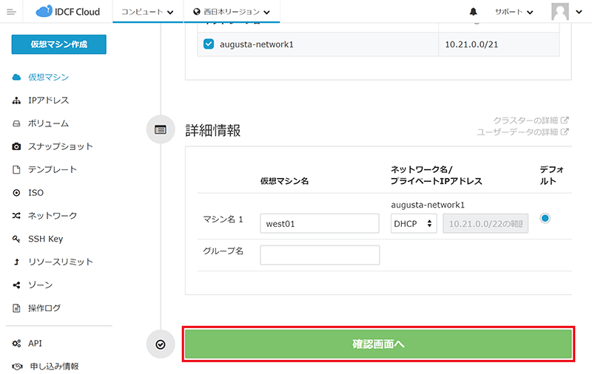Image resolution: width=592 pixels, height=374 pixels.
Task: Expand the 西日本リージョン region selector
Action: tap(231, 12)
